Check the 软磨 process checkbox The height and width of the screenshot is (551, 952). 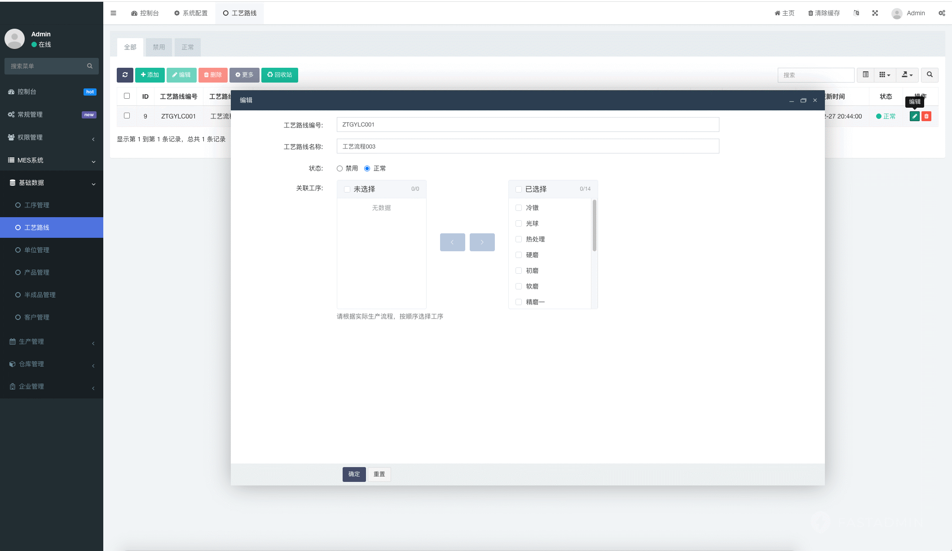[x=519, y=286]
